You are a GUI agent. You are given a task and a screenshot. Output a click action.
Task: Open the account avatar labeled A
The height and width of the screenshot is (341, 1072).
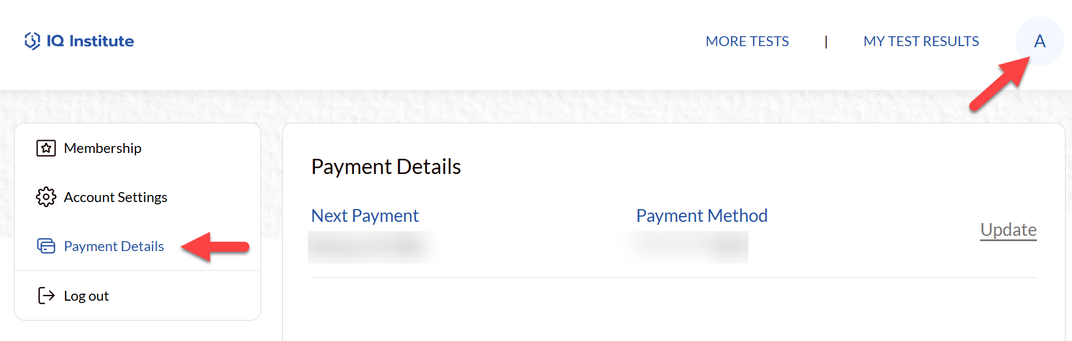1039,41
